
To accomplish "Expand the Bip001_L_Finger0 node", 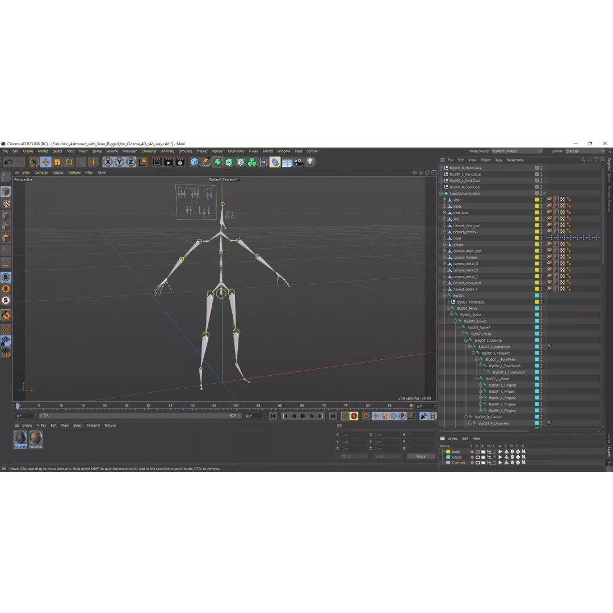I will [x=481, y=385].
